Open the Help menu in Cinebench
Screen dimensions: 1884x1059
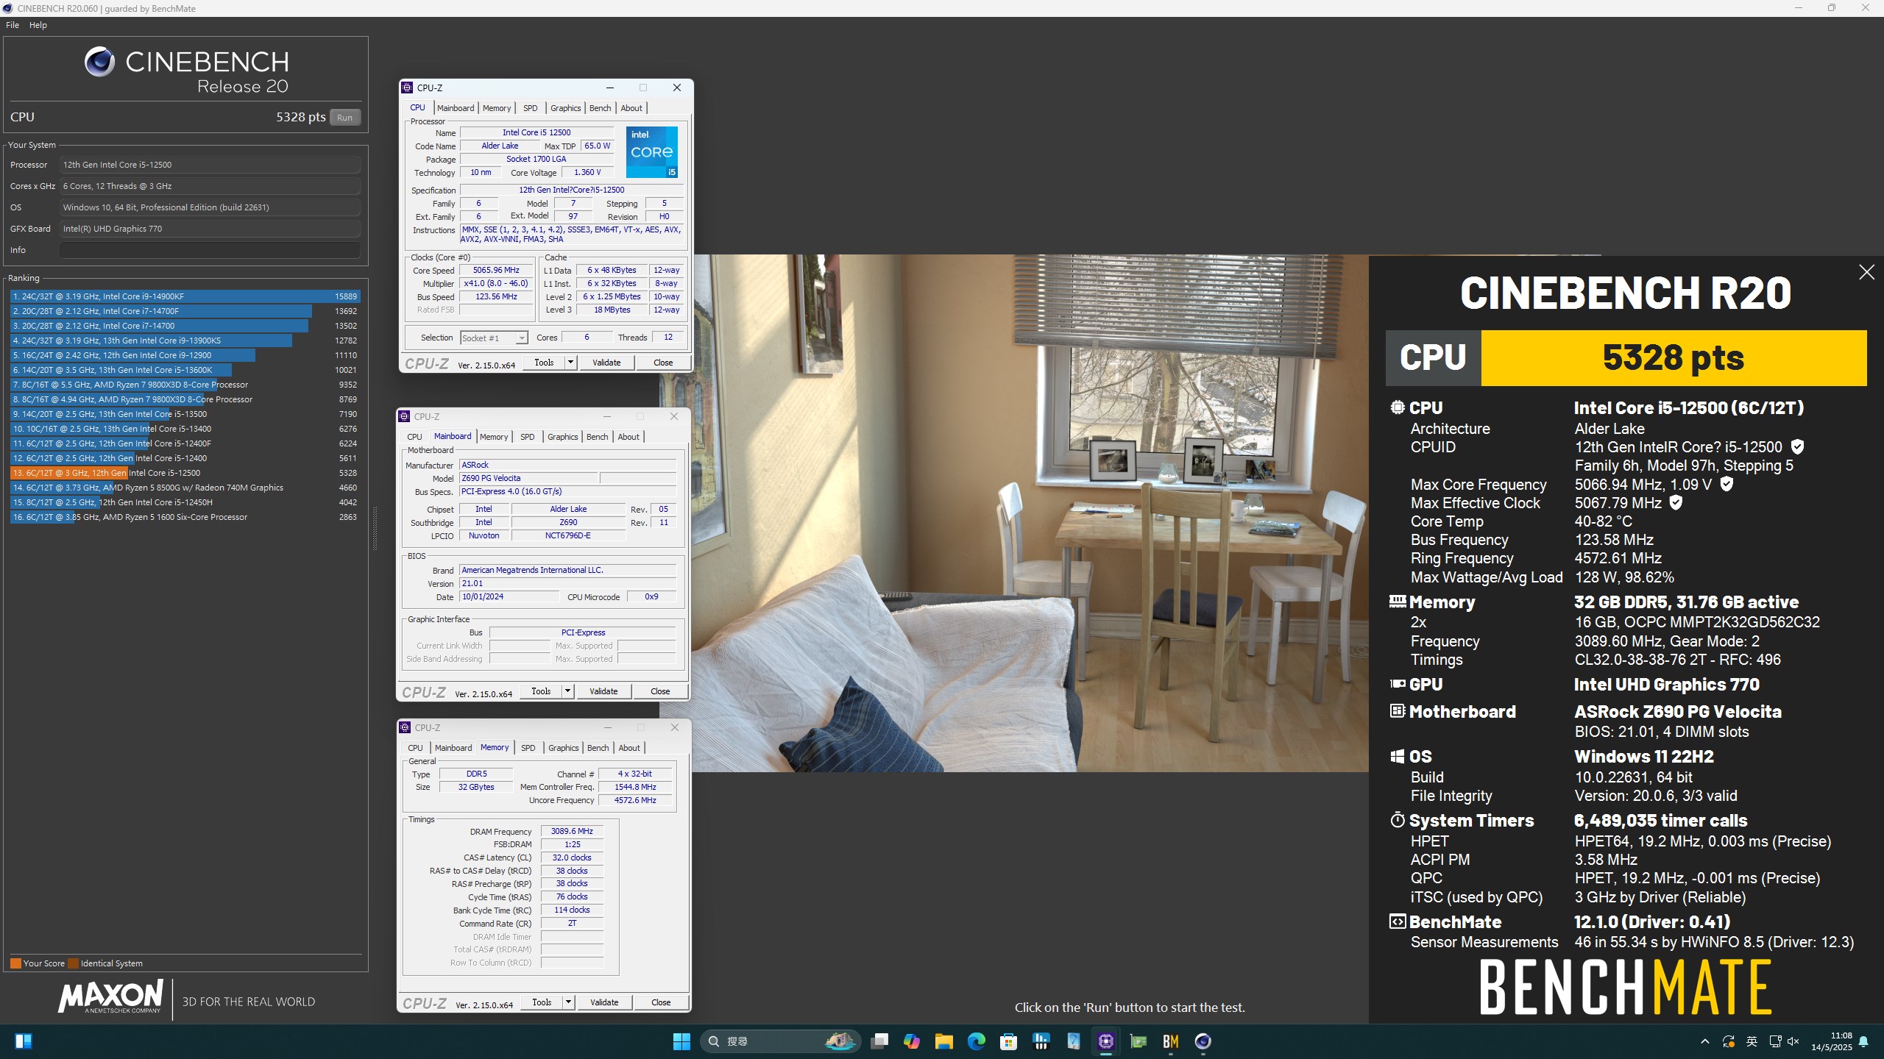pyautogui.click(x=38, y=25)
